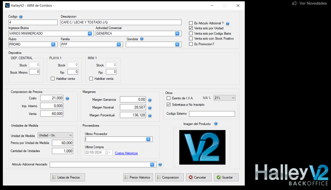Click the Margen Ganancia help icon

(x=150, y=100)
